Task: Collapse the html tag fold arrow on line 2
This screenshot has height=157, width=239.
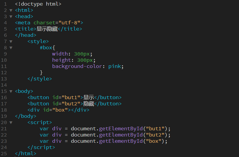Action: 11,10
